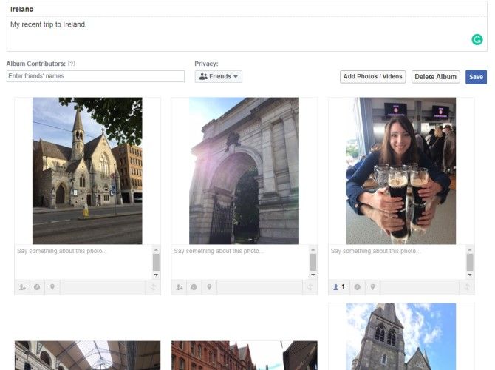Click the tag people icon under the church photo
Viewport: 495px width, 370px height.
point(22,287)
